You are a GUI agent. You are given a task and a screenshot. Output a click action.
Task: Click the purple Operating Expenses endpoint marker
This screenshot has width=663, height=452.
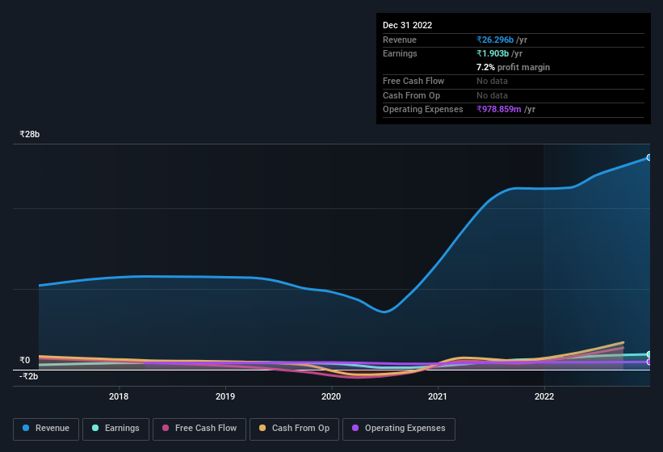[649, 362]
